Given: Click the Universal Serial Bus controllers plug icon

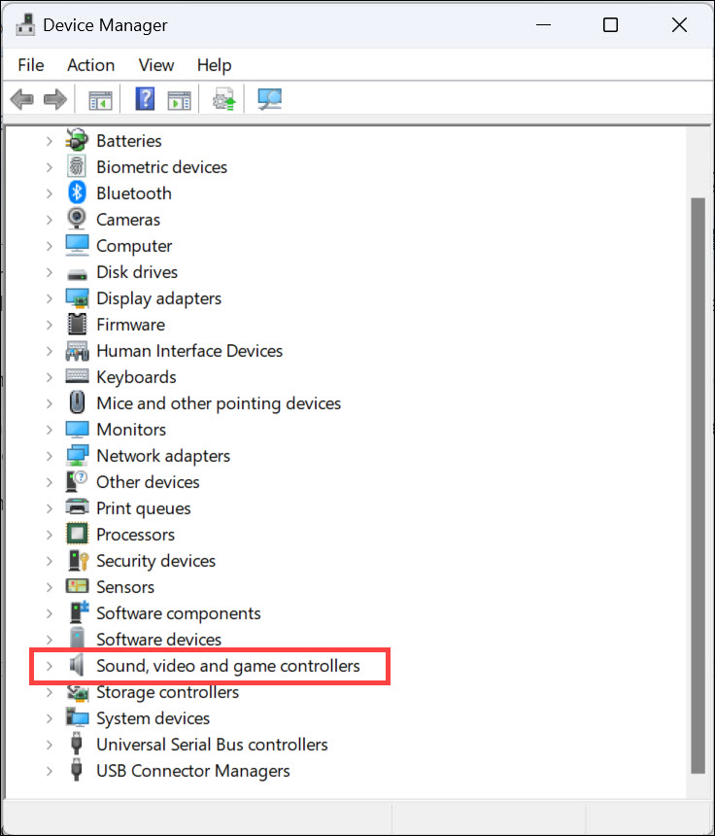Looking at the screenshot, I should coord(77,744).
